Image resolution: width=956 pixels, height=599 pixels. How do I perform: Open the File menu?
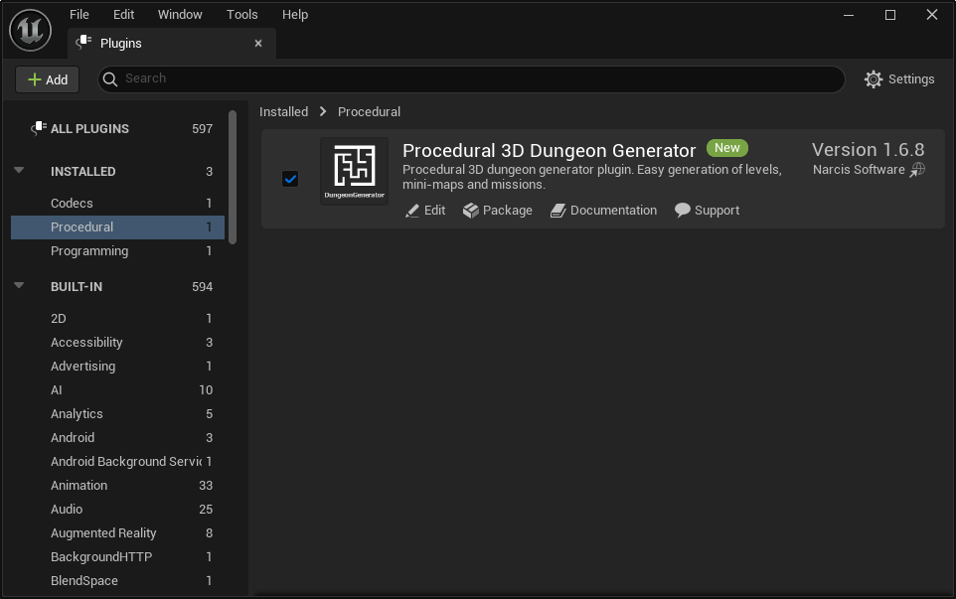(x=80, y=15)
